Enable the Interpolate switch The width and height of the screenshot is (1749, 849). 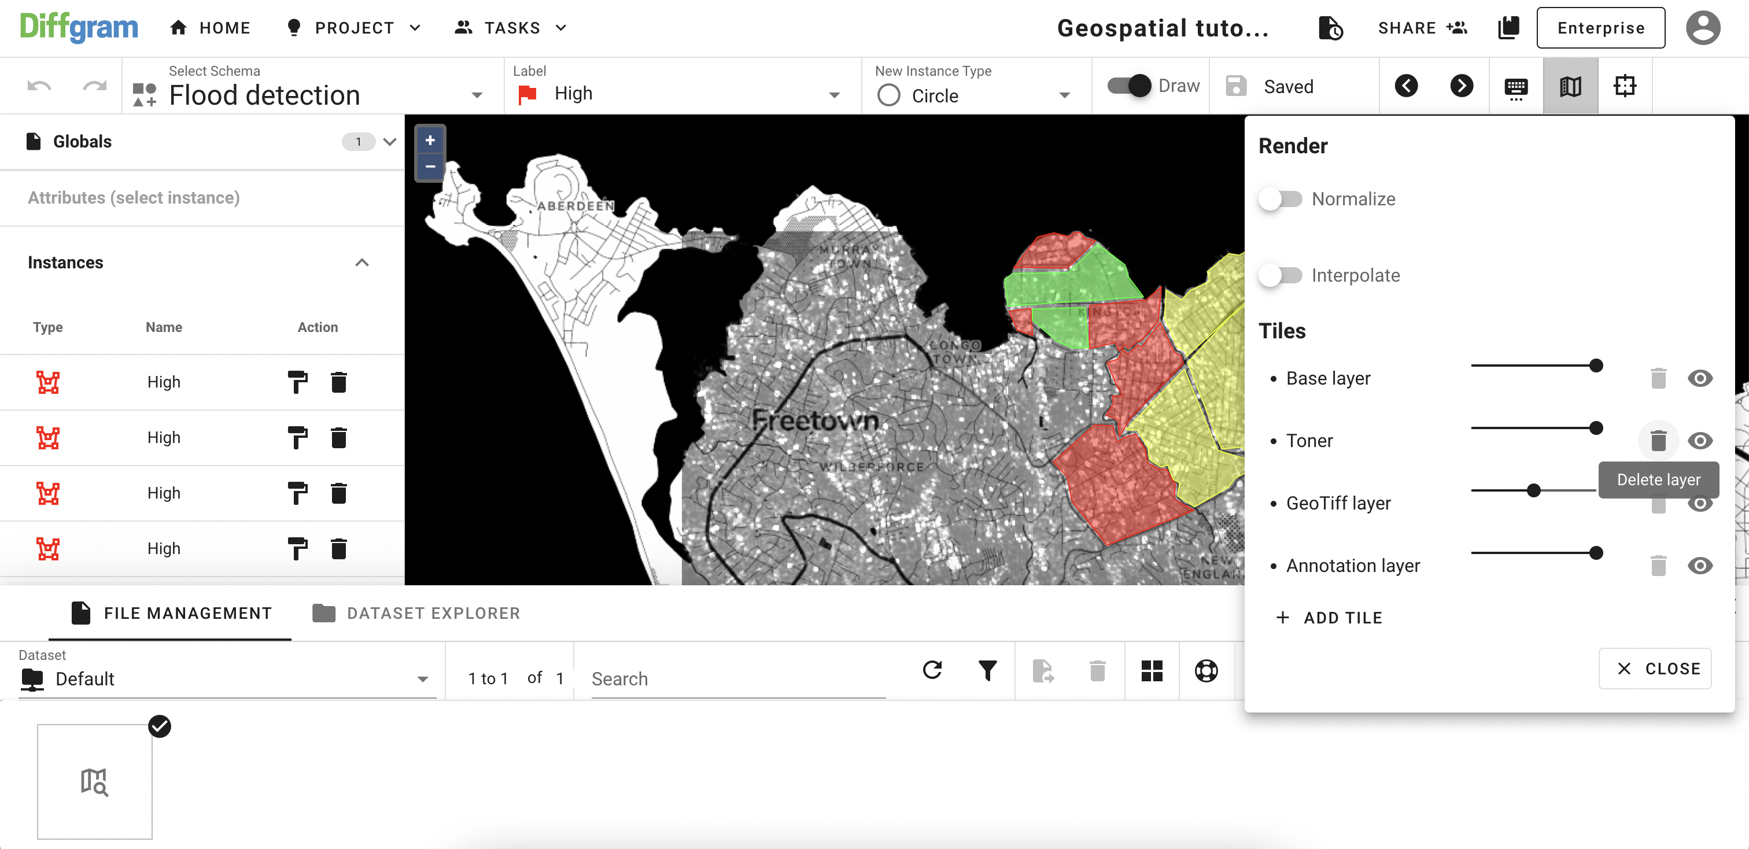click(1281, 275)
